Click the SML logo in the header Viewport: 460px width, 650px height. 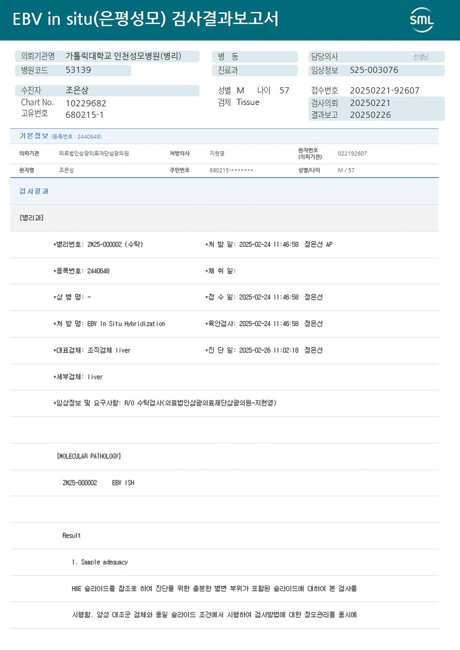click(422, 20)
